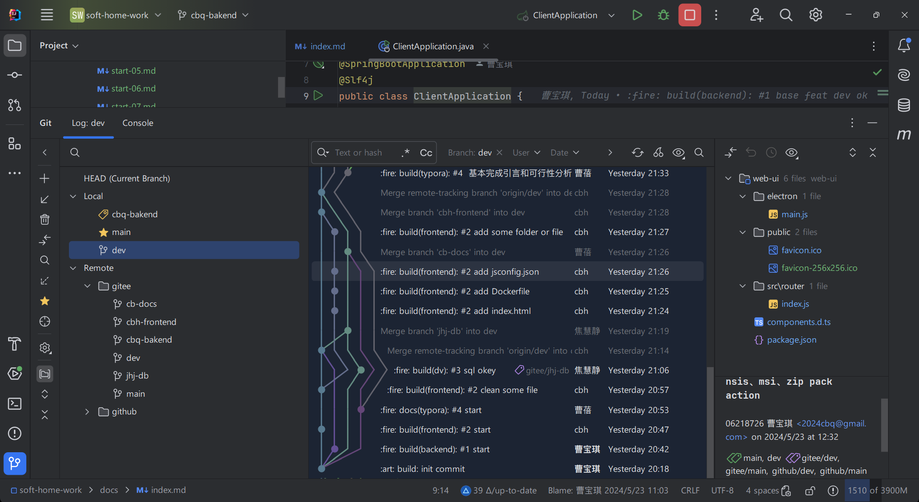Open the User filter dropdown
Viewport: 919px width, 502px height.
tap(526, 153)
